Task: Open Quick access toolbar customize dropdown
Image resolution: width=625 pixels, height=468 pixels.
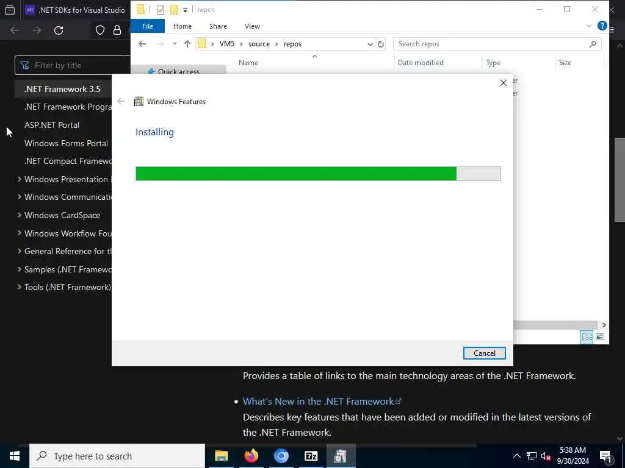Action: tap(185, 10)
